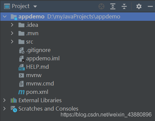155x121 pixels.
Task: Select the mvnw script file
Action: 34,75
